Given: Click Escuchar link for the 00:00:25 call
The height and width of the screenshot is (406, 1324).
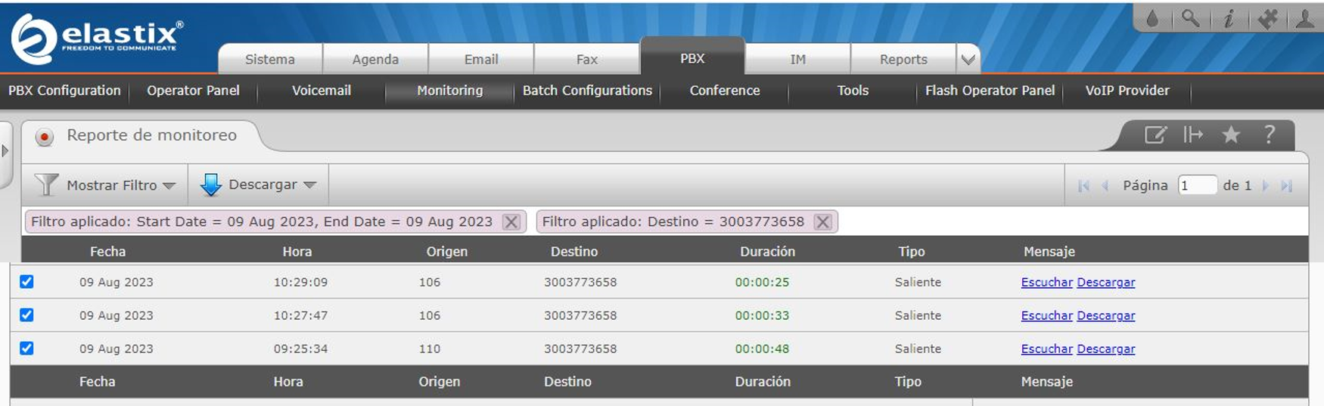Looking at the screenshot, I should click(x=1046, y=282).
